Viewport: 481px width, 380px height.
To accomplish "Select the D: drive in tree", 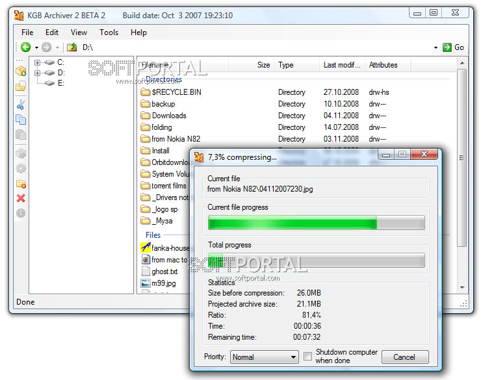I will (61, 73).
